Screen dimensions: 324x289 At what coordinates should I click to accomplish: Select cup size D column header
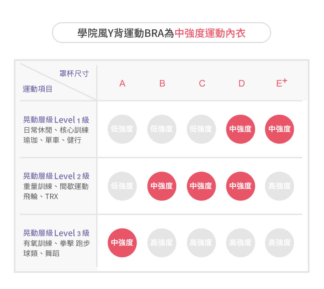click(241, 84)
